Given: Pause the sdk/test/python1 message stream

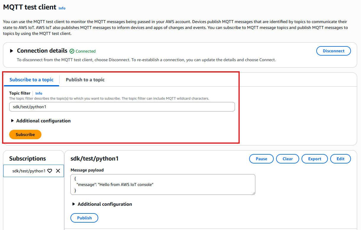Looking at the screenshot, I should click(261, 159).
